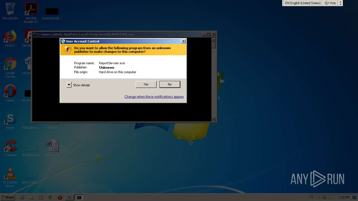
Task: Launch VLC media player desktop shortcut
Action: 10,177
